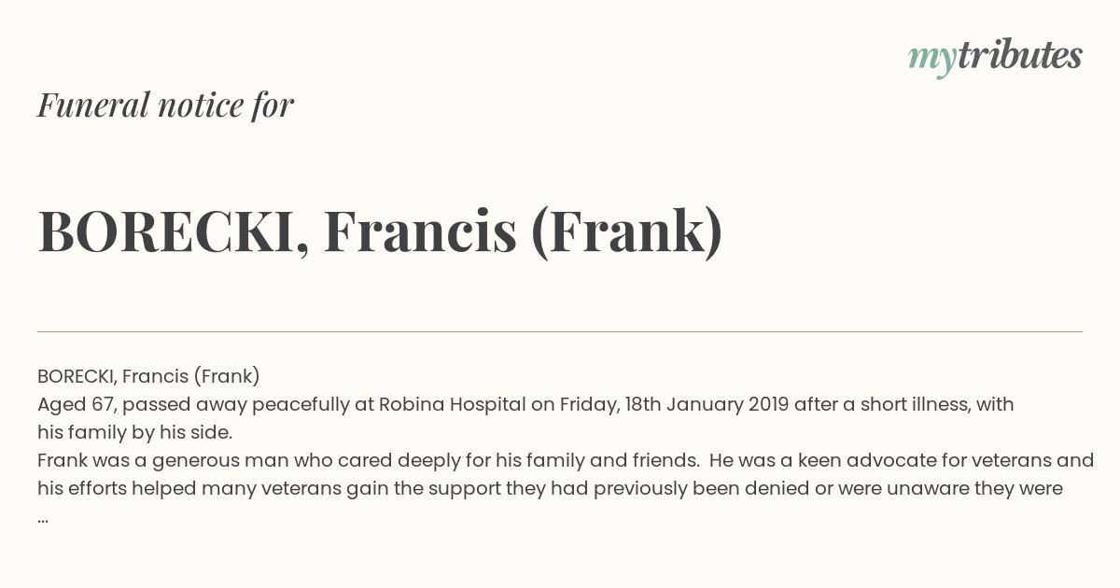Click "(Frank)" in the large title
Screen dimensions: 1120x588
point(626,232)
